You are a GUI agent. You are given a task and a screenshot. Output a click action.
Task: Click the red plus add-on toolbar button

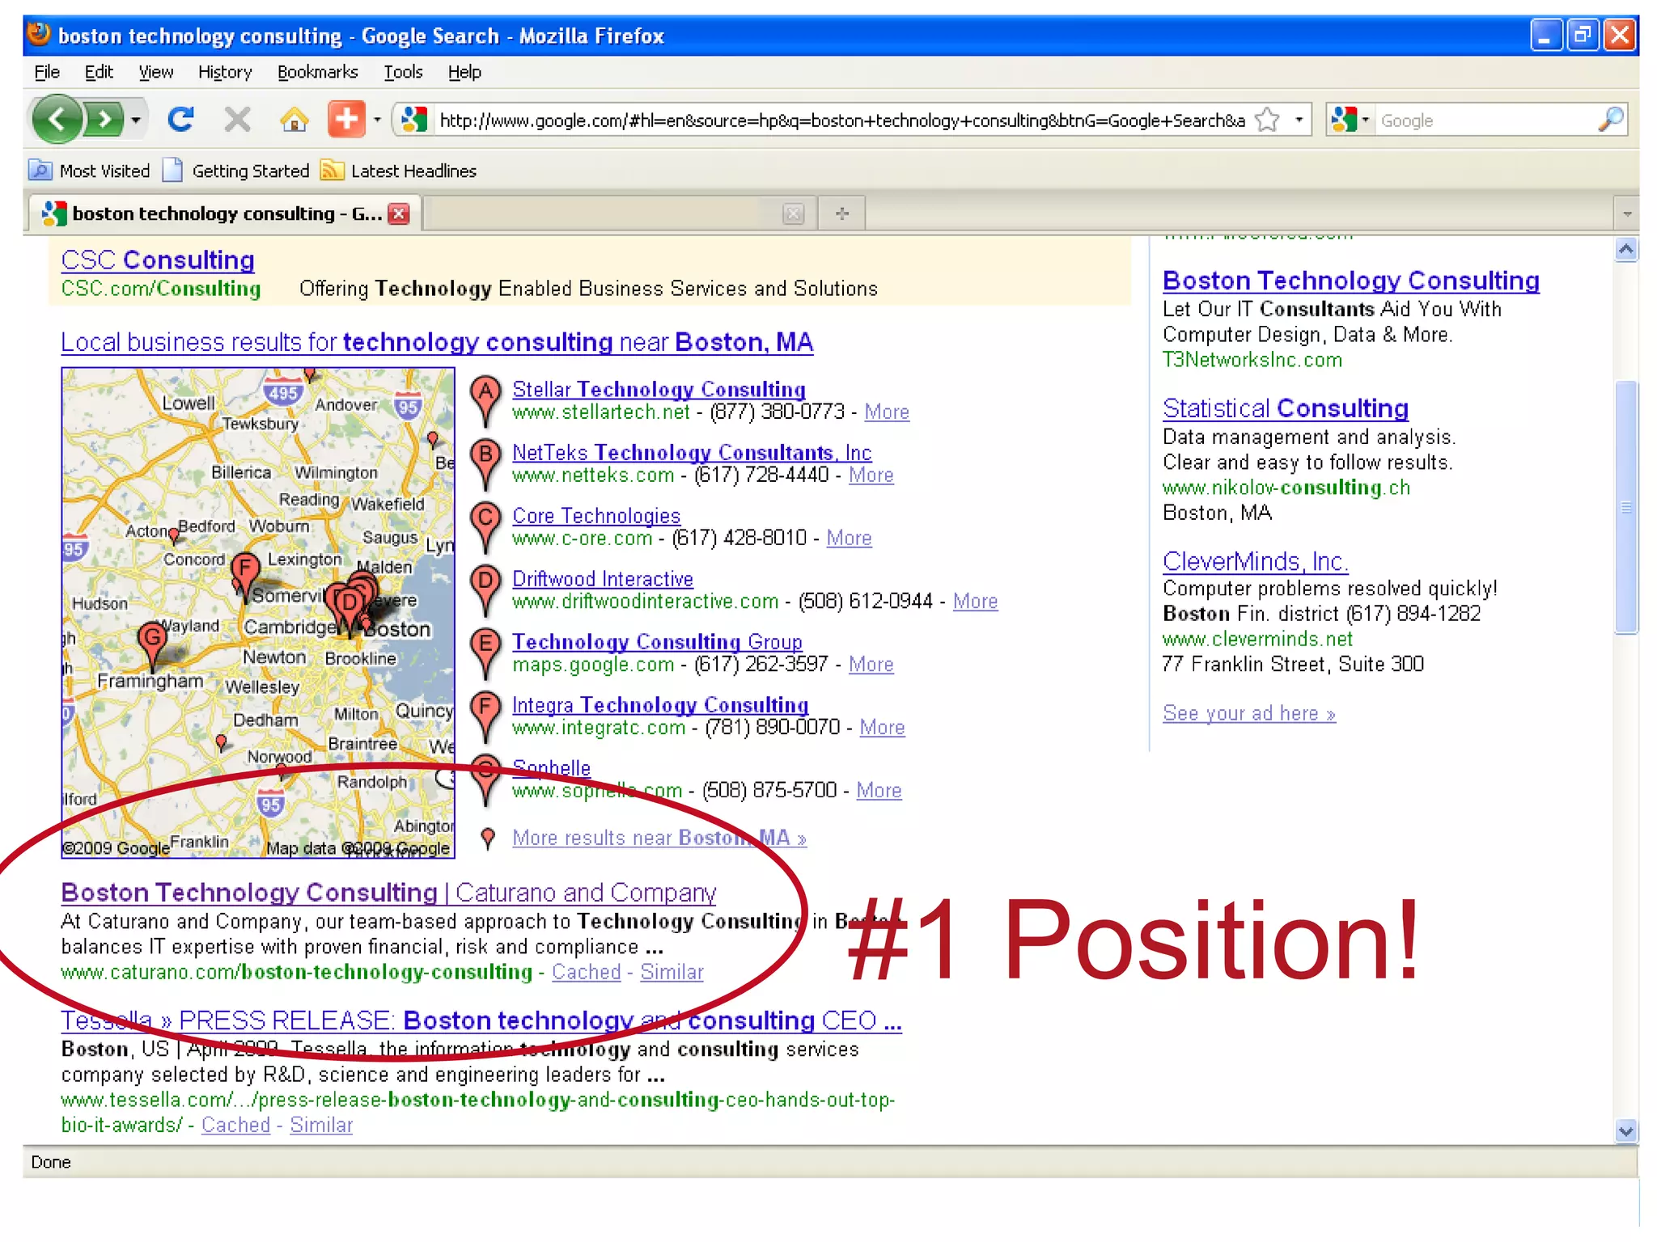(x=346, y=120)
